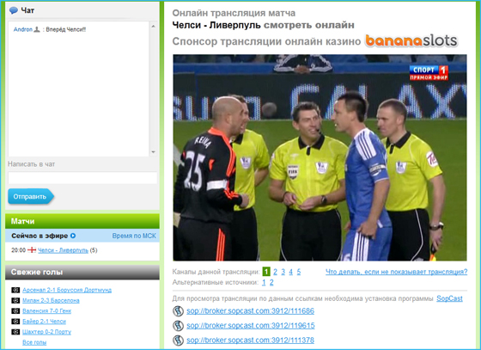Click the goal icon beside Валенсия 7-0 Генк
Viewport: 481px width, 350px height.
(15, 310)
